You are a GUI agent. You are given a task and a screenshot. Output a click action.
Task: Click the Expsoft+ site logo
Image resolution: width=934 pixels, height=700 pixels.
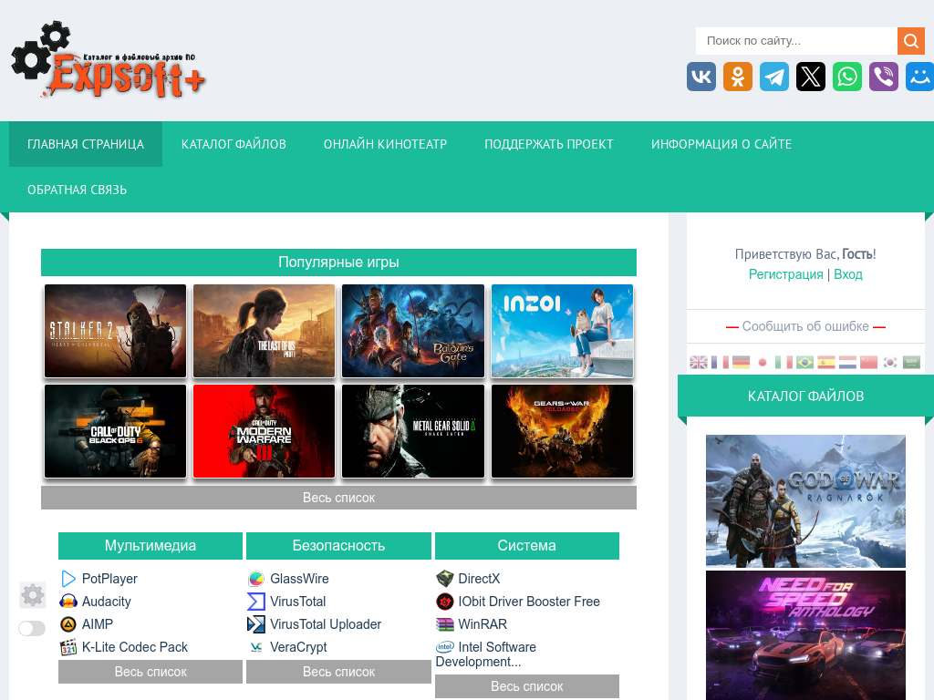click(x=109, y=59)
